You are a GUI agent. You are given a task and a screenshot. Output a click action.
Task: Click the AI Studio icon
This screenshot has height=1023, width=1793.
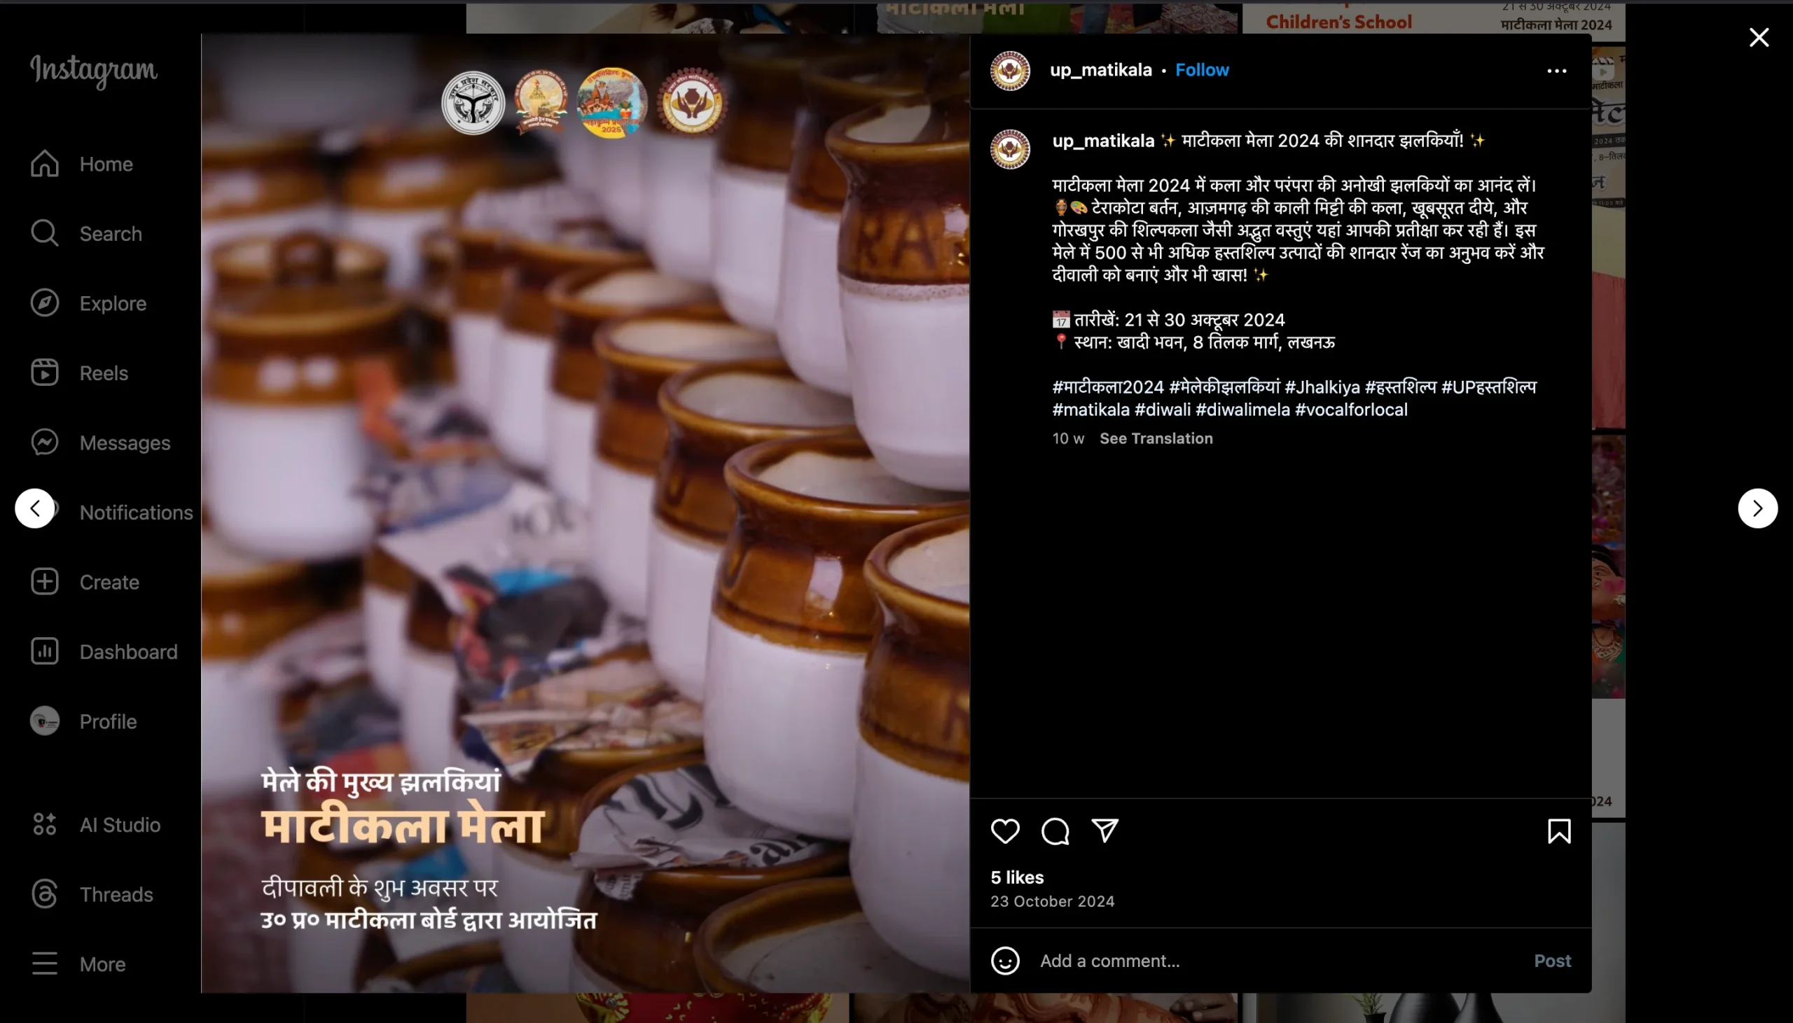[x=44, y=824]
